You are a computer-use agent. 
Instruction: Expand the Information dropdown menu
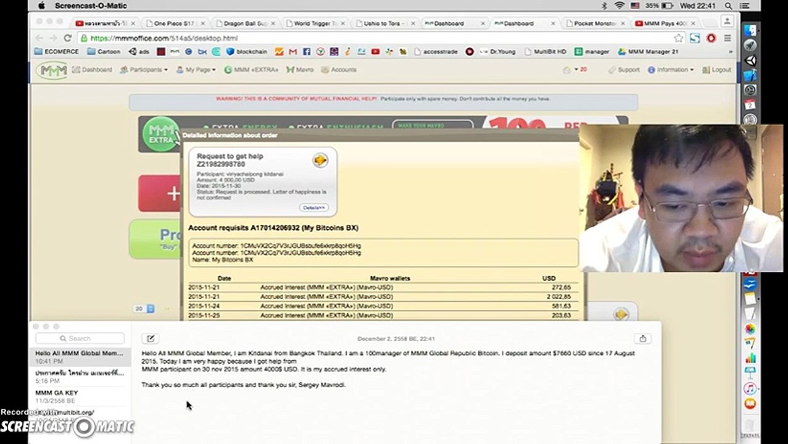[x=671, y=70]
